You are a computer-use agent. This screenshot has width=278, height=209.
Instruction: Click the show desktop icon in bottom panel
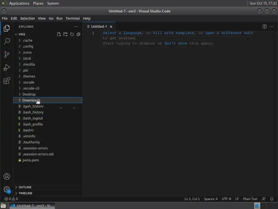pyautogui.click(x=3, y=206)
